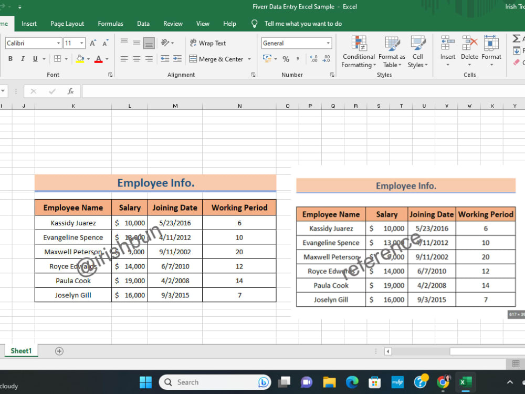Open underline style dropdown arrow

tap(44, 59)
